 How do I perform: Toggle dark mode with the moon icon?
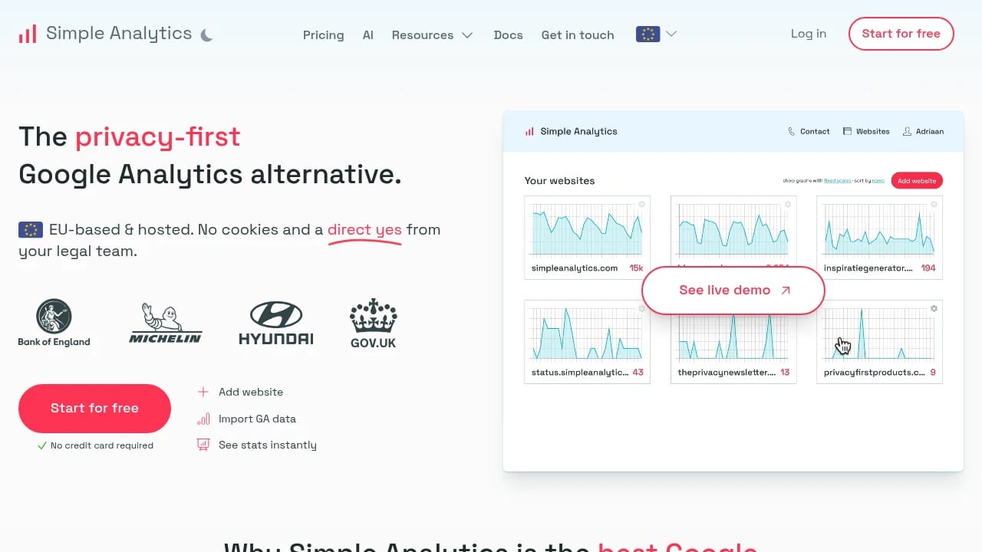(206, 34)
